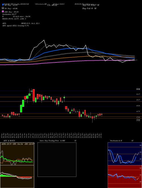142x188 pixels.
Task: Click the tallest red candlestick near price peak
Action: point(34,95)
